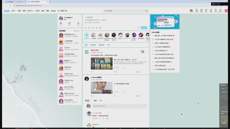Select the 视频投稿 feed tab
230x129 pixels.
tap(93, 45)
